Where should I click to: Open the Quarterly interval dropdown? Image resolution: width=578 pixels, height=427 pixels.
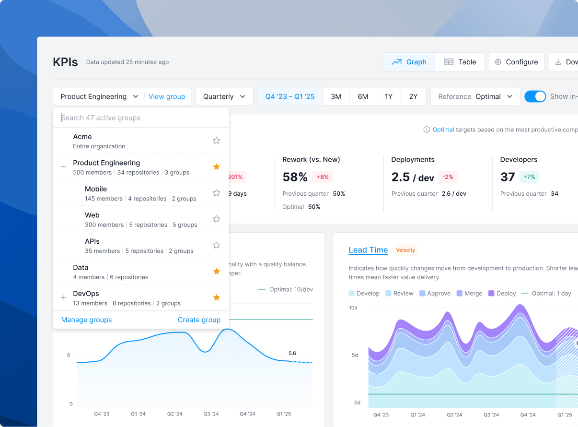coord(224,96)
